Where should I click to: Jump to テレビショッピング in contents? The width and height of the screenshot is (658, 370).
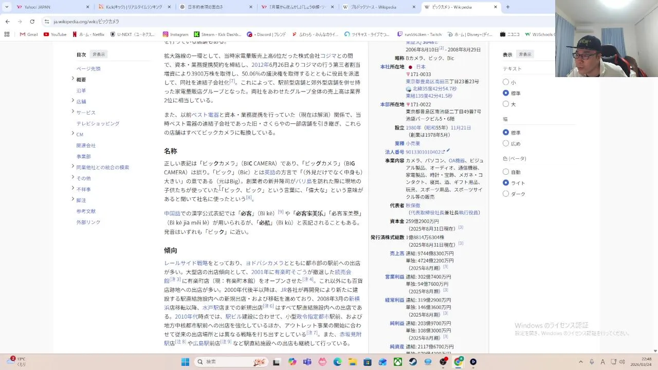pos(98,123)
